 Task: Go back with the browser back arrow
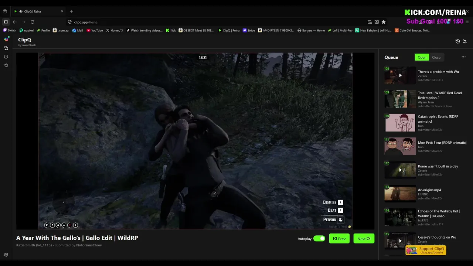pyautogui.click(x=15, y=22)
